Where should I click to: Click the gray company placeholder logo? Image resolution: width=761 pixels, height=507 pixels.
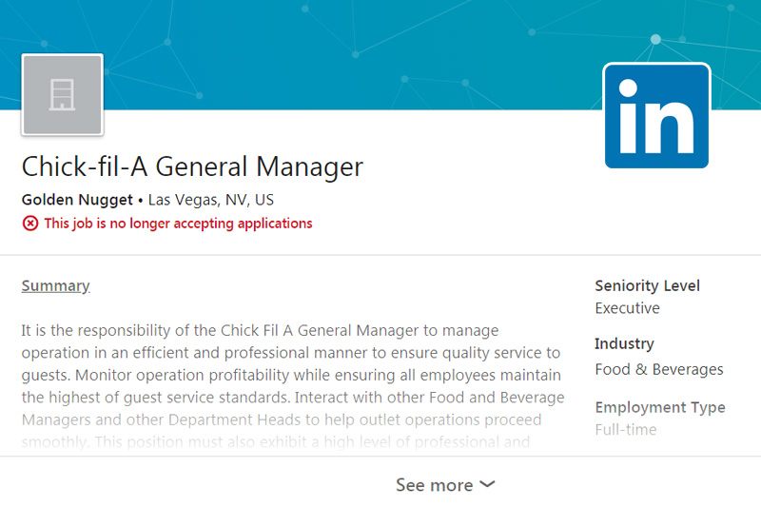point(62,94)
